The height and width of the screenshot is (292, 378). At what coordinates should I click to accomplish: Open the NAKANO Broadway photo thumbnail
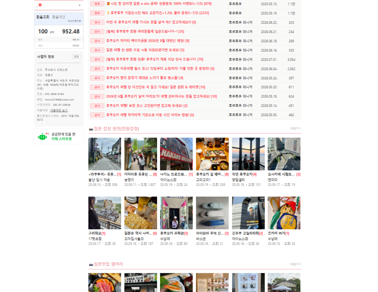[x=177, y=154]
